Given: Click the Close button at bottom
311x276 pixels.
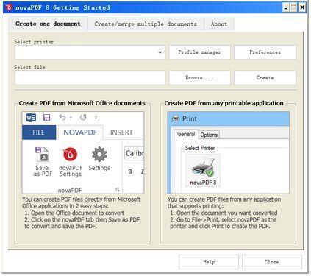Looking at the screenshot, I should tap(272, 262).
